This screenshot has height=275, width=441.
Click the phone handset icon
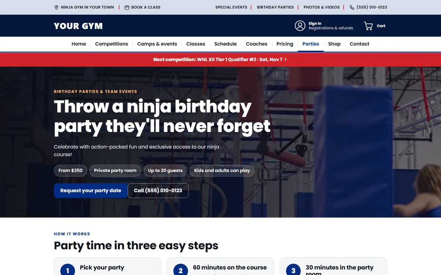352,7
